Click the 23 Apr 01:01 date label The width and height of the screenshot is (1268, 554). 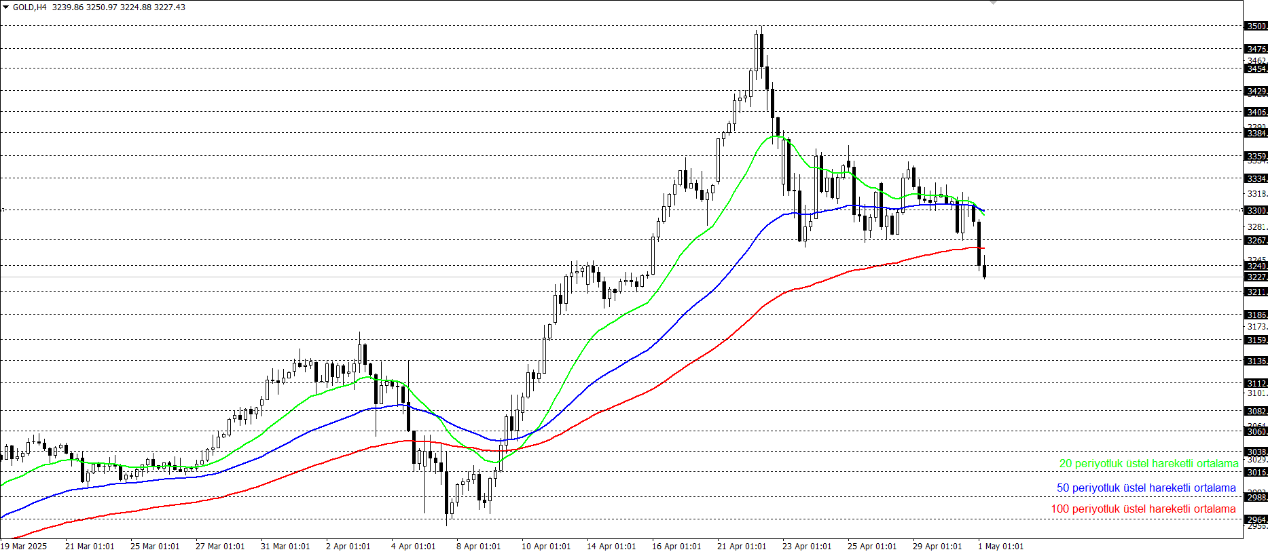(807, 546)
